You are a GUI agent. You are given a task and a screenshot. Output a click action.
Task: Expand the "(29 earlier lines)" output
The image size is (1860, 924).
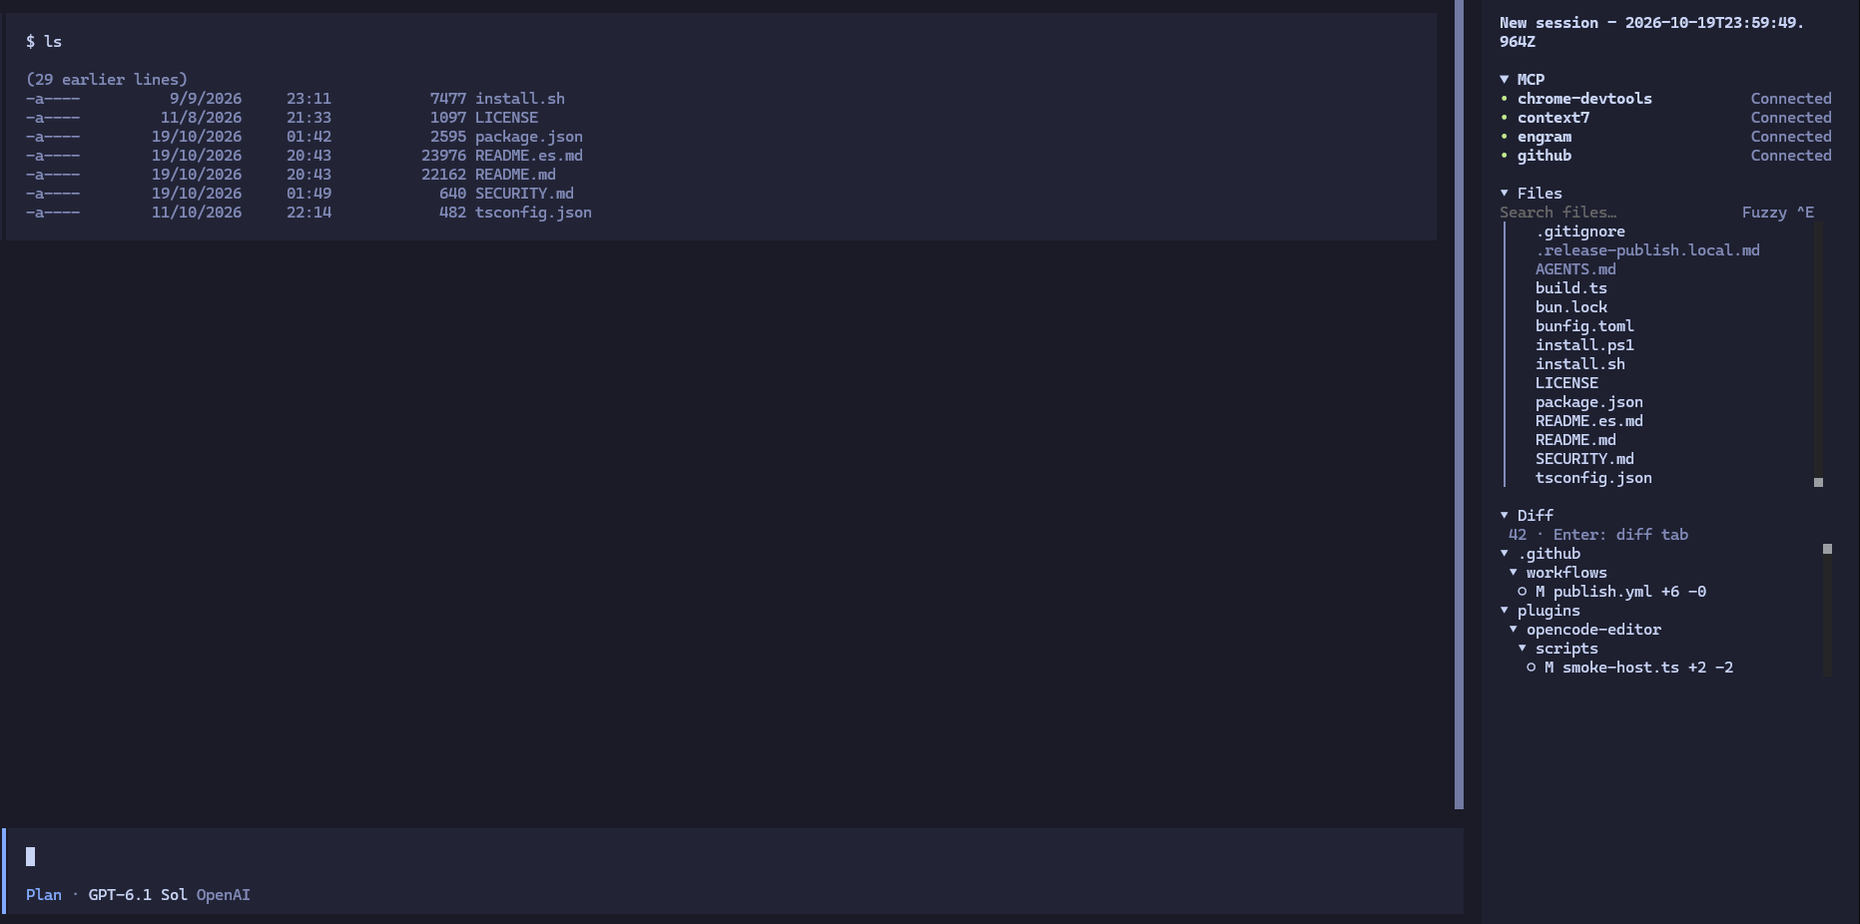point(107,80)
